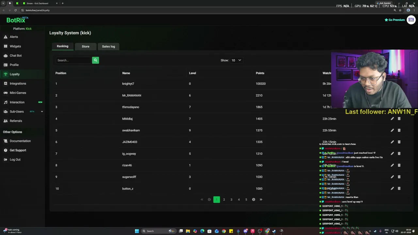Click the BotRix BETA logo

click(x=17, y=20)
